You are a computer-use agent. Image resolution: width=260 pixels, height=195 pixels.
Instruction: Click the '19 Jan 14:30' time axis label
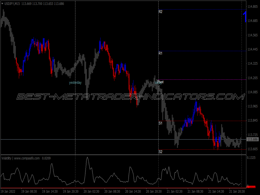coord(50,192)
